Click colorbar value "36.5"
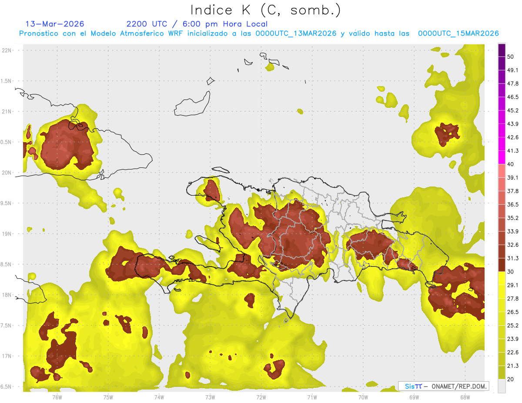Screen dimensions: 522x403 click(512, 204)
